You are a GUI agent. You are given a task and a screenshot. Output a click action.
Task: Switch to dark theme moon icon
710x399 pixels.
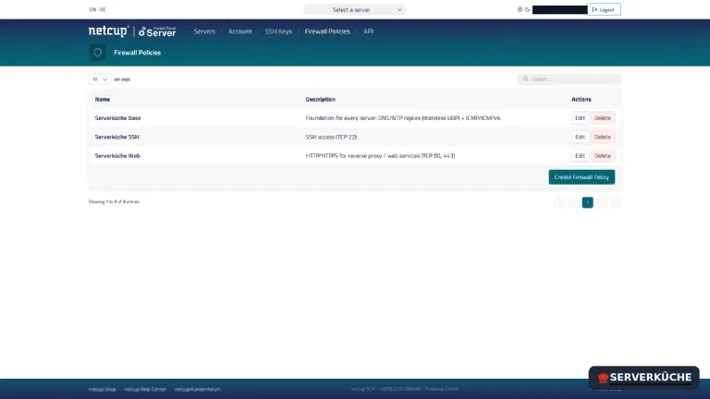click(528, 9)
